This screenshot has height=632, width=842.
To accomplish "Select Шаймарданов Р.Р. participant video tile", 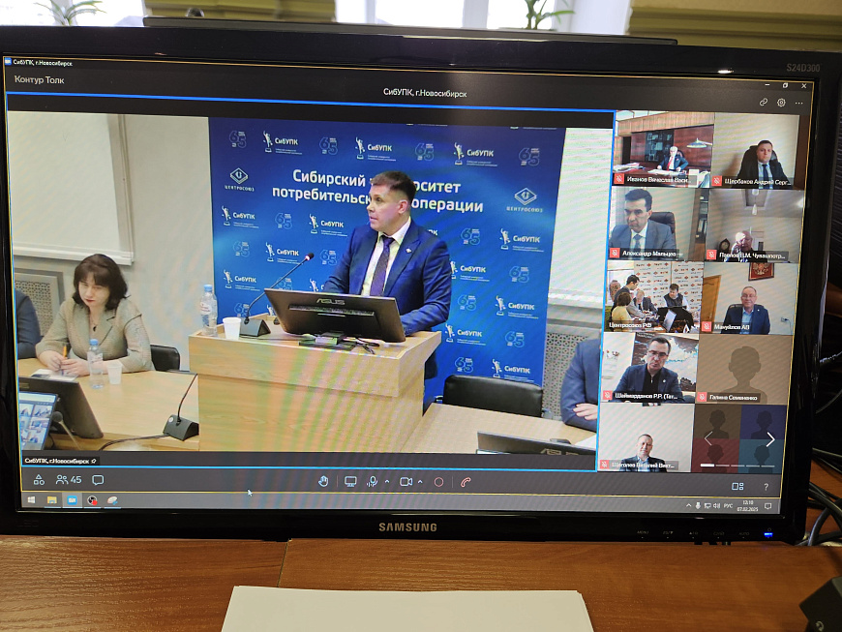I will 649,367.
